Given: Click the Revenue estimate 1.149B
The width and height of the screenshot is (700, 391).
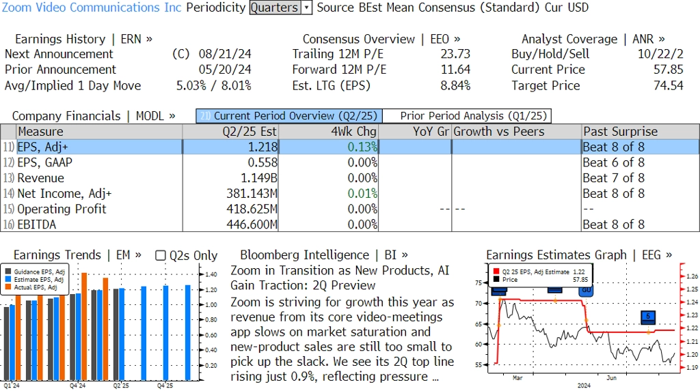Looking at the screenshot, I should [259, 178].
